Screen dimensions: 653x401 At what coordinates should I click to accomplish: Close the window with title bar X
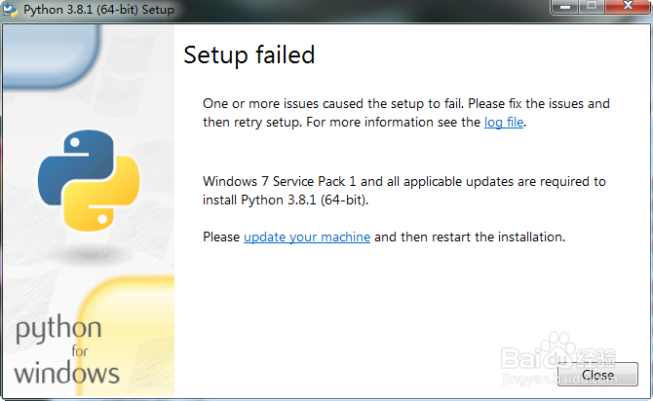point(625,8)
